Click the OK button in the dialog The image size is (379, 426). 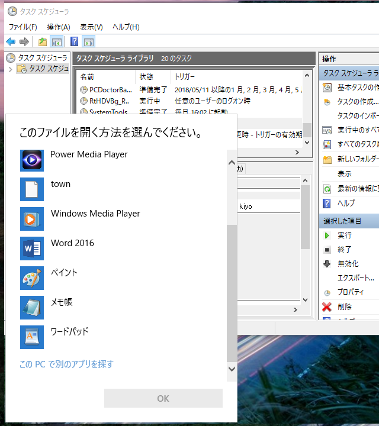163,398
